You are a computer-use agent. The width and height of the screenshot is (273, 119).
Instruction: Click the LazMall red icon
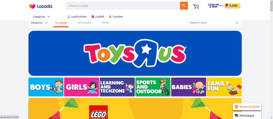click(93, 17)
